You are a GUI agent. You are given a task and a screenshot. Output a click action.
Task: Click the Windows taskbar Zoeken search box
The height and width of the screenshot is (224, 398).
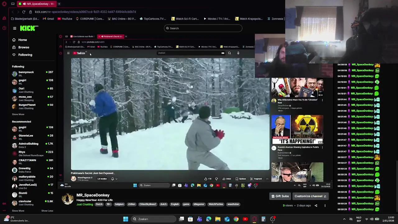click(153, 219)
